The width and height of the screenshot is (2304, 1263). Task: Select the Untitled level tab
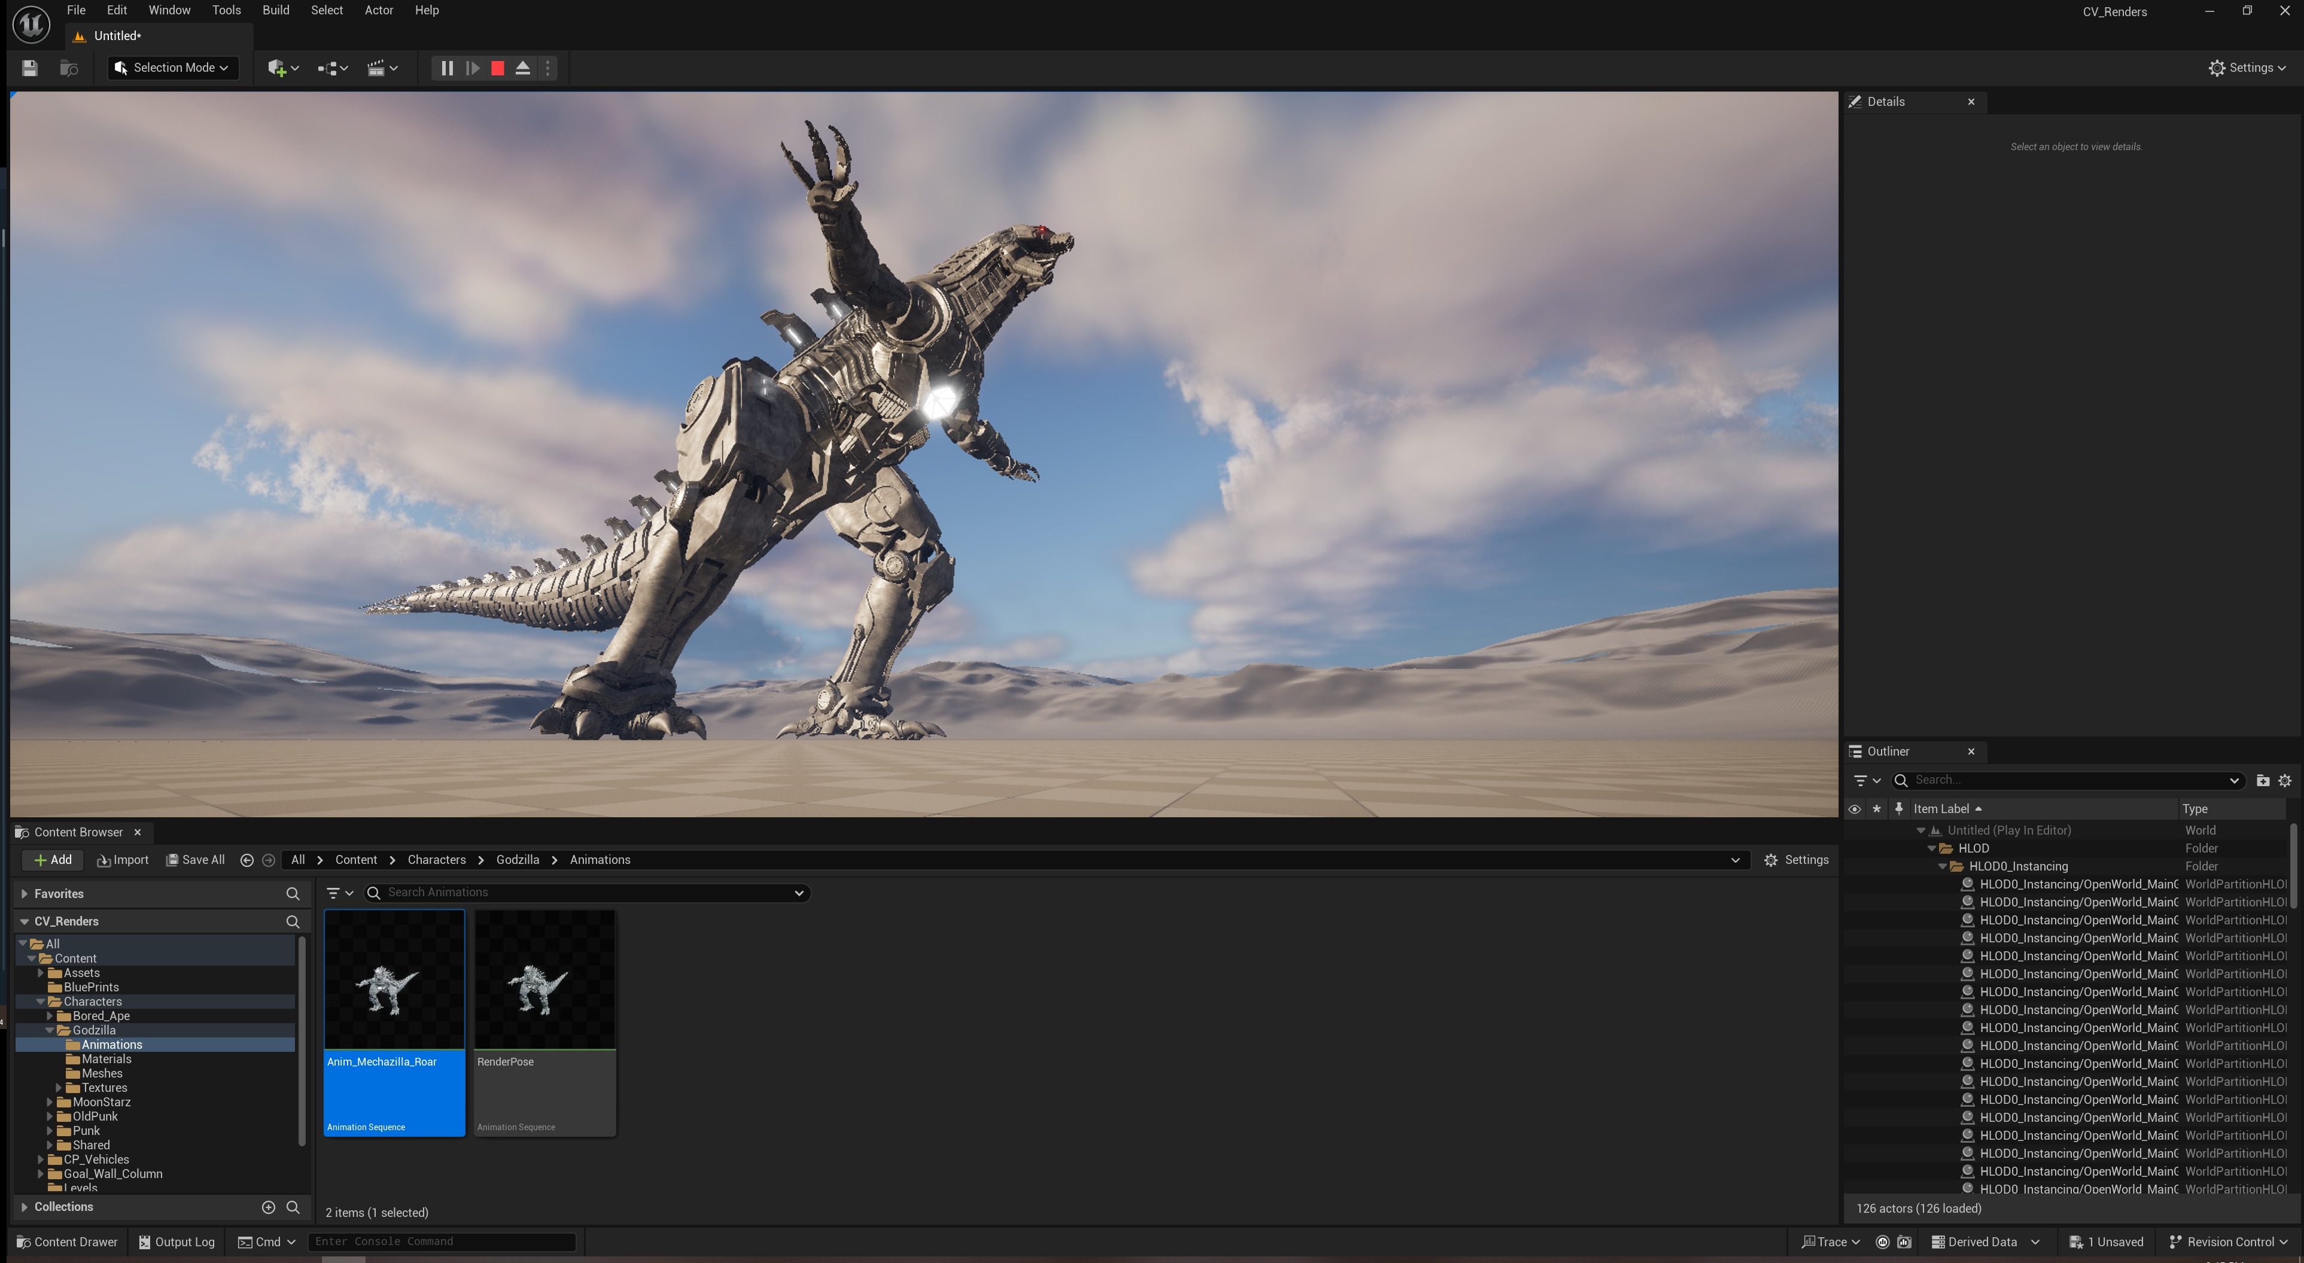[159, 36]
